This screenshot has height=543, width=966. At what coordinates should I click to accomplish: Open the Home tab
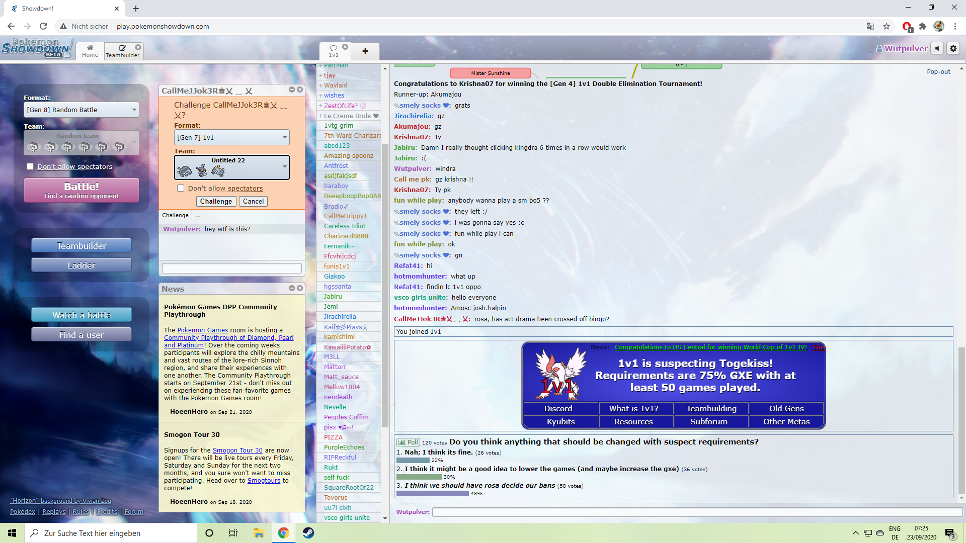click(90, 51)
